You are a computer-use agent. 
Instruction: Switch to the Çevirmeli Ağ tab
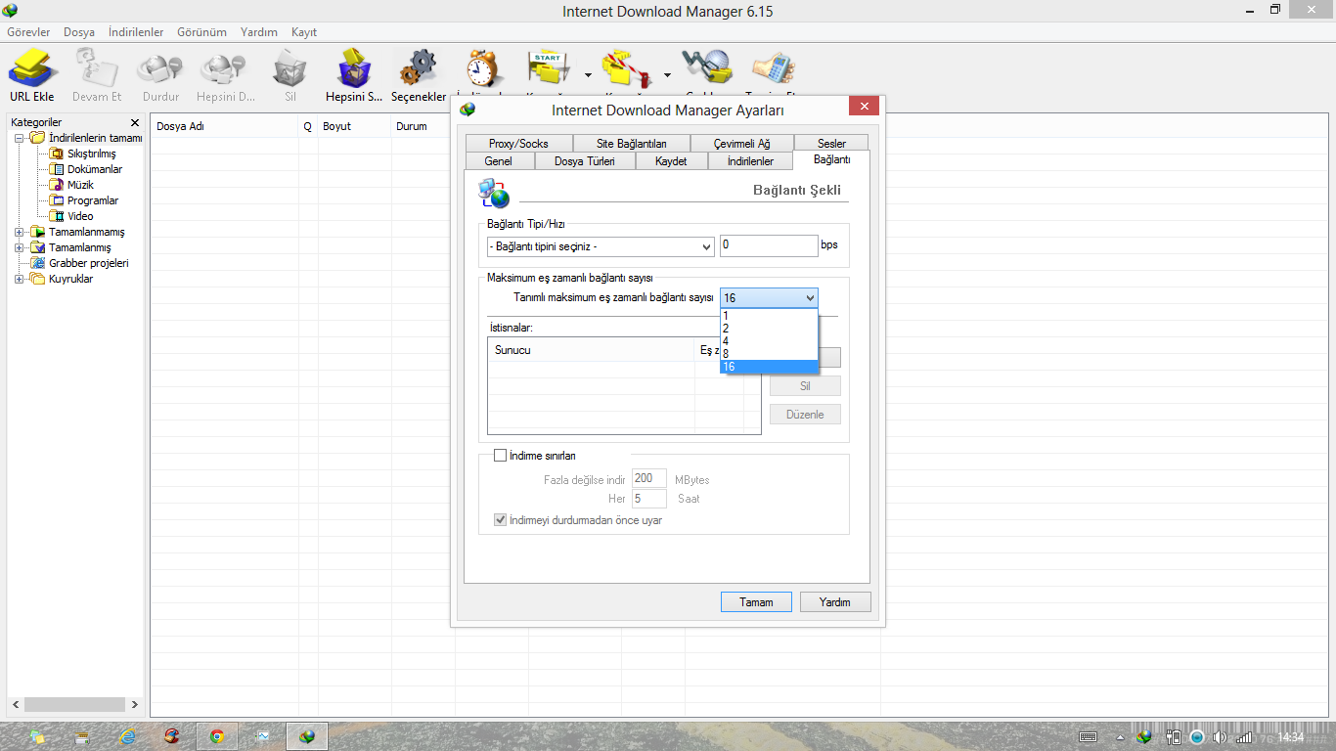point(741,144)
